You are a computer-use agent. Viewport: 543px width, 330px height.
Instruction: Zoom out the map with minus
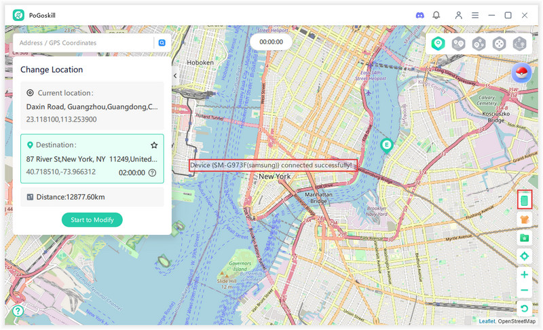524,291
